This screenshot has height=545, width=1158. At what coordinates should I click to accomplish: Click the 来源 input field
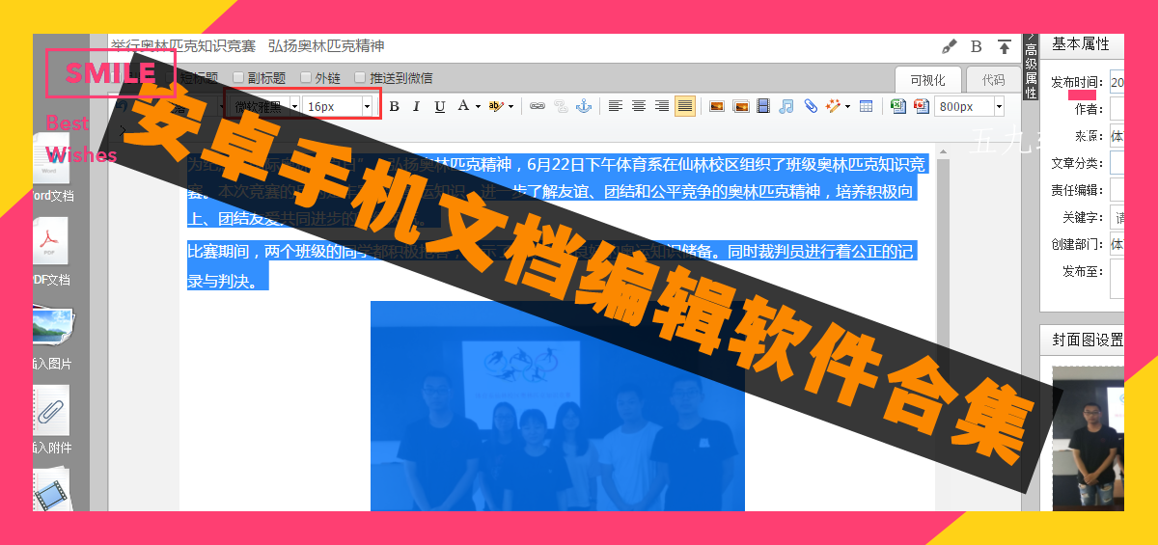[1117, 136]
